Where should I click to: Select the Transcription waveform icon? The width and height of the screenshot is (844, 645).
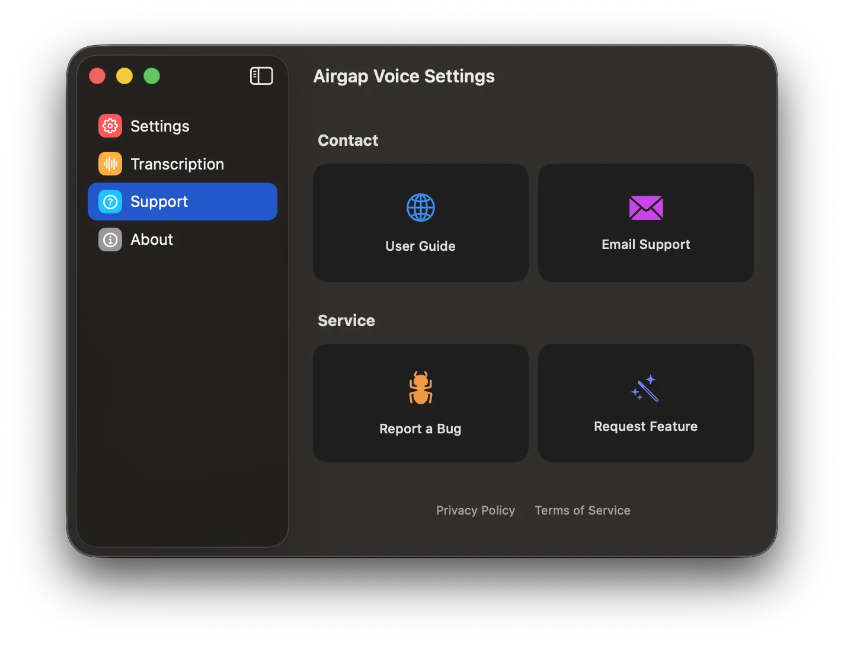point(110,164)
